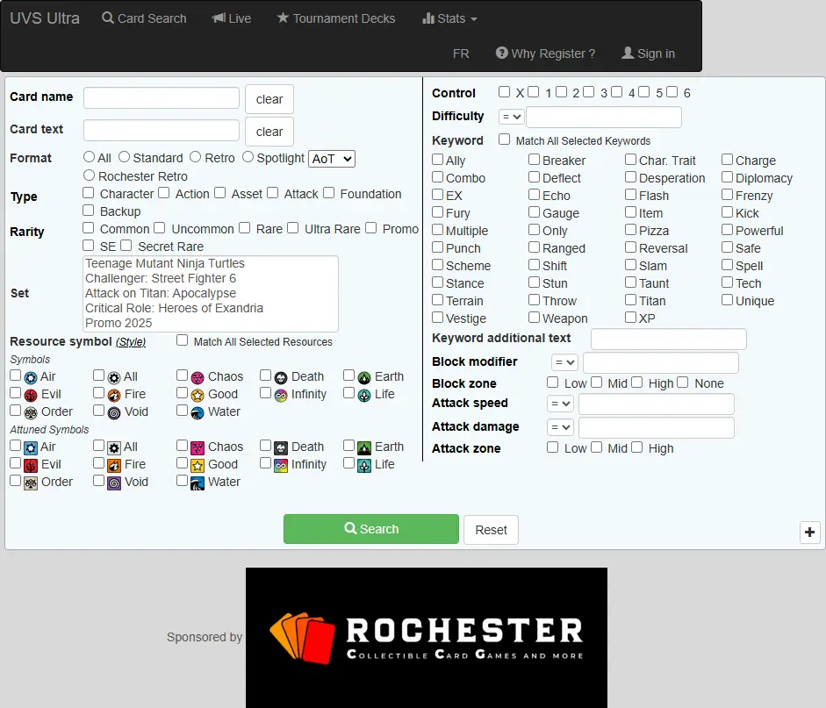826x708 pixels.
Task: Click the attuned Fire symbol icon
Action: (114, 465)
